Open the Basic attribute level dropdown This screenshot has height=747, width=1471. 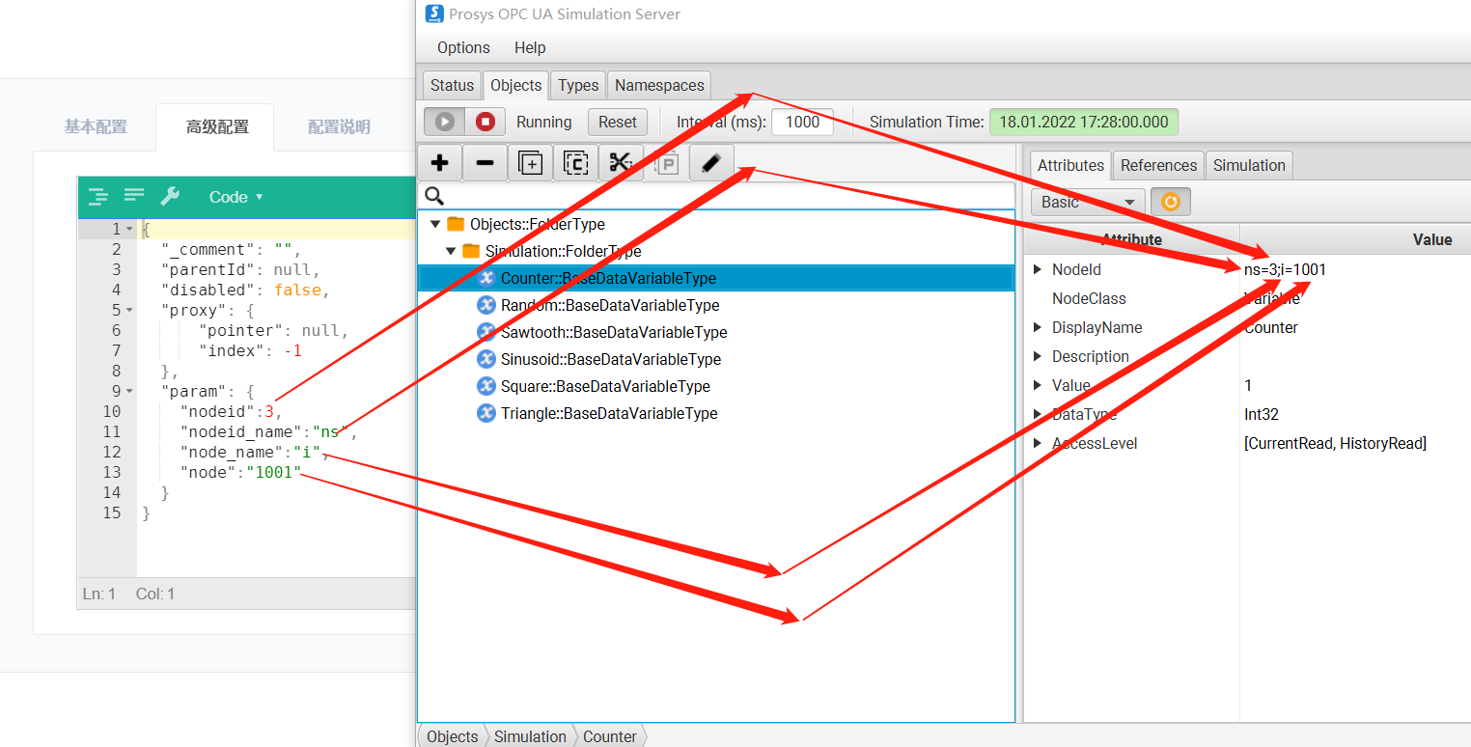[x=1087, y=202]
